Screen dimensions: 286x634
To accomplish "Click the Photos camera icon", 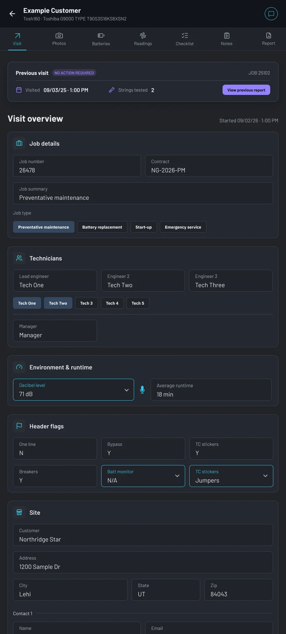I will point(59,36).
